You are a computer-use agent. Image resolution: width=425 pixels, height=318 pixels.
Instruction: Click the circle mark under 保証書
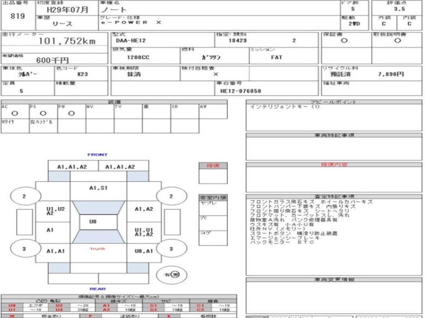click(344, 41)
